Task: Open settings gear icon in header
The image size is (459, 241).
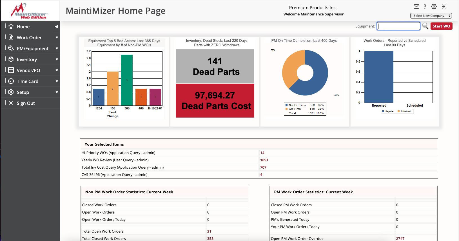Action: coord(434,6)
